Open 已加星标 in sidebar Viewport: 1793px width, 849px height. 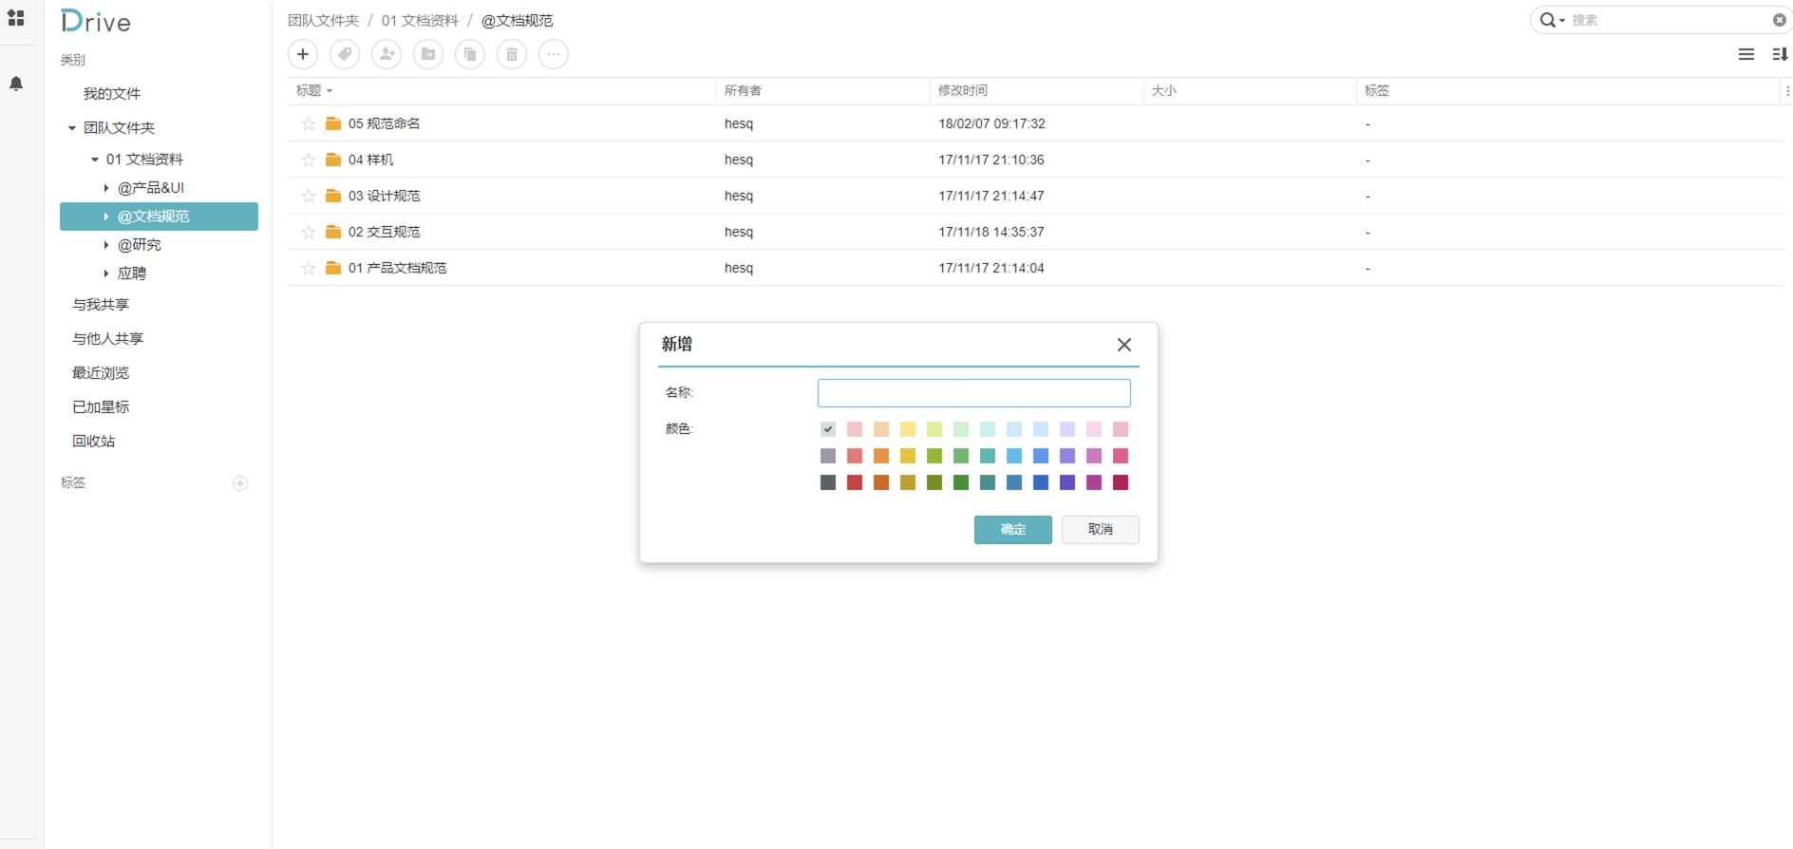(101, 406)
